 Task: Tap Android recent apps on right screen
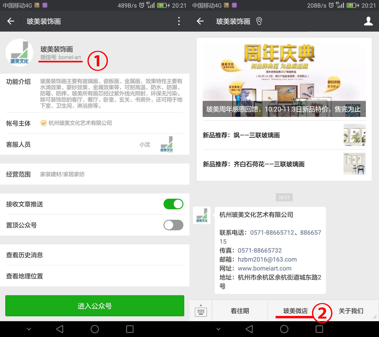click(x=319, y=329)
